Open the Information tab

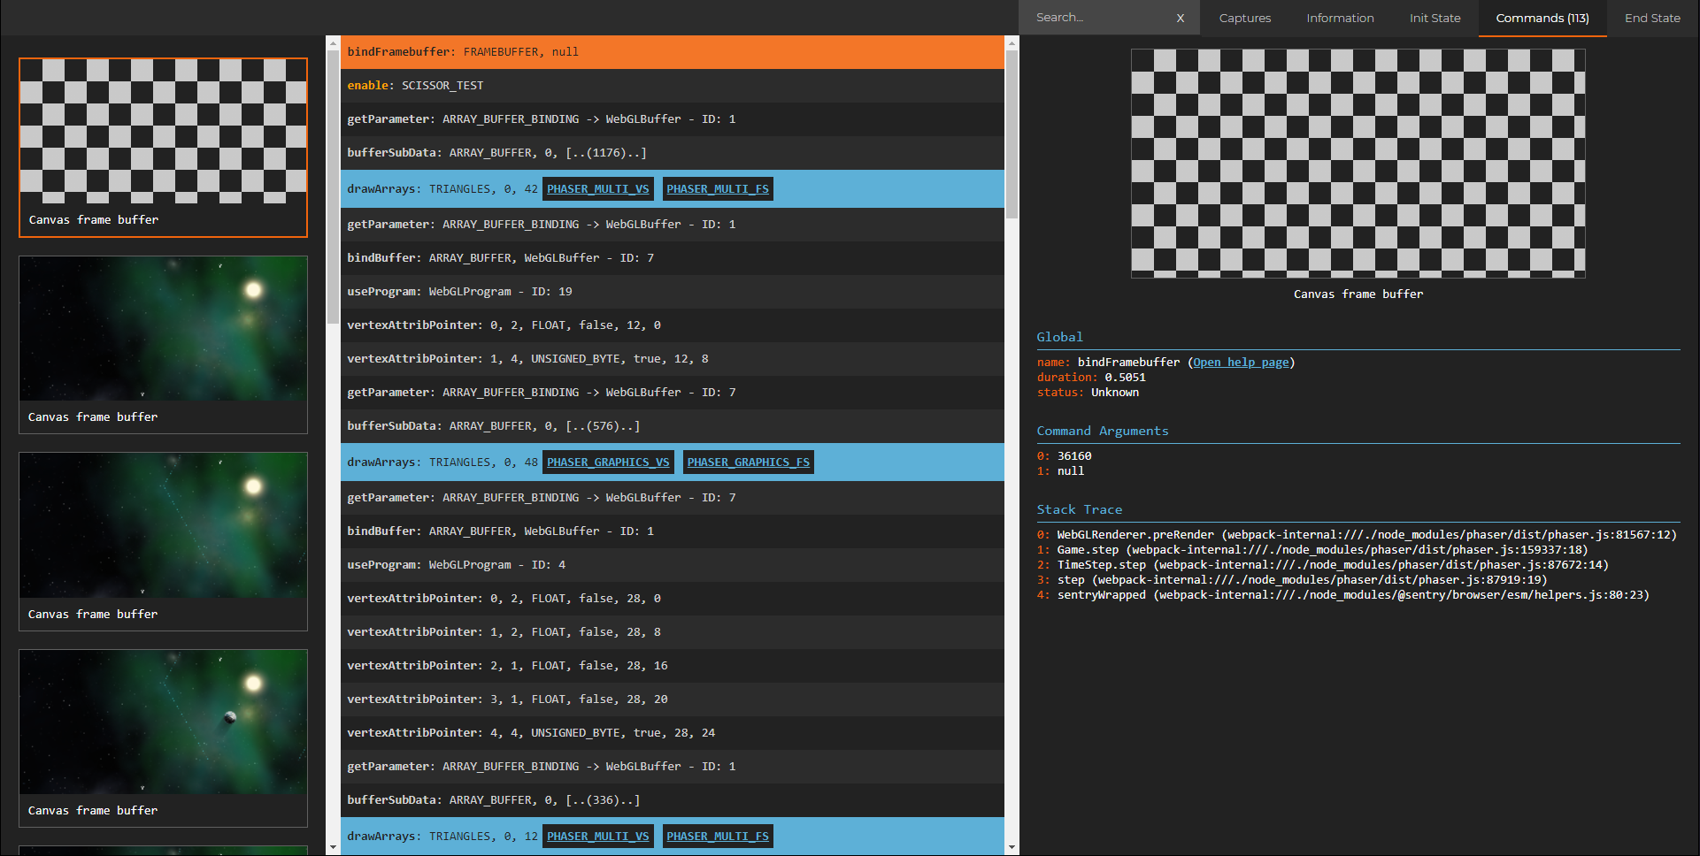click(1340, 18)
